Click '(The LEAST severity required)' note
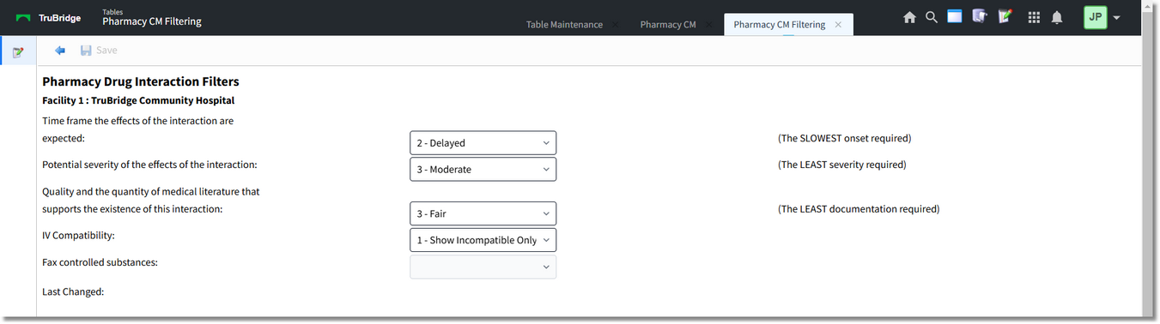The width and height of the screenshot is (1160, 324). point(841,165)
